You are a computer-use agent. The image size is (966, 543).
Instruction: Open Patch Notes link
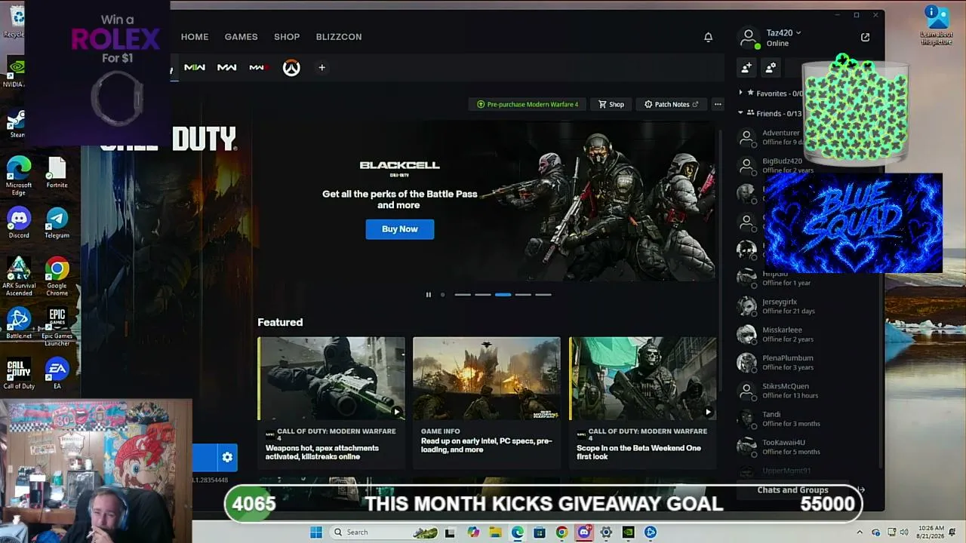tap(671, 105)
